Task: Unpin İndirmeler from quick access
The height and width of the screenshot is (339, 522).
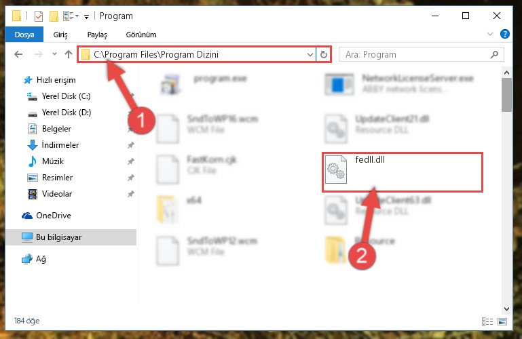Action: (131, 145)
